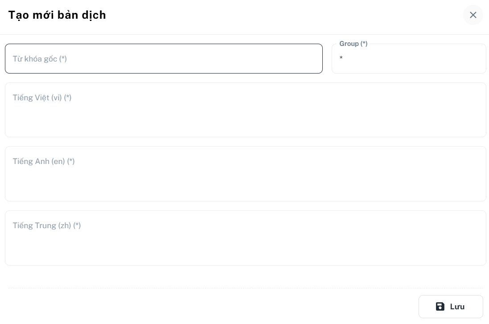Screen dimensions: 489x324
Task: Close the Tạo mới bản dịch dialog
Action: click(x=473, y=15)
